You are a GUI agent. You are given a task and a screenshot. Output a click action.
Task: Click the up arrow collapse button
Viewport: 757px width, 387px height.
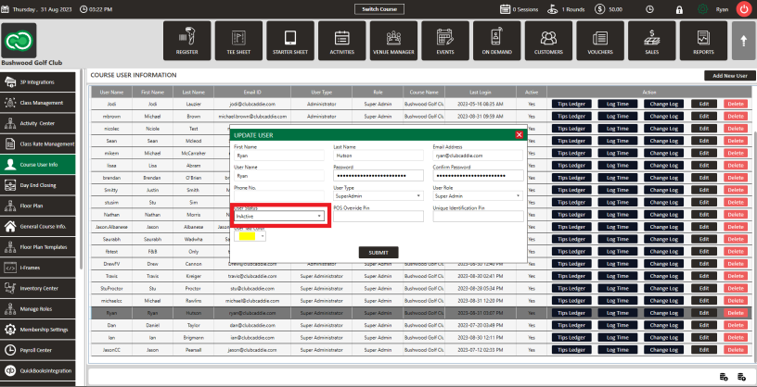[743, 41]
